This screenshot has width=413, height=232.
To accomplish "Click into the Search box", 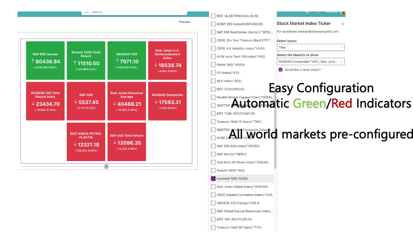I will [134, 12].
